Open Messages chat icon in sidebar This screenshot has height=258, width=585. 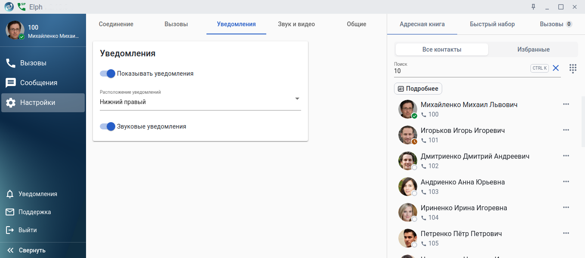11,83
